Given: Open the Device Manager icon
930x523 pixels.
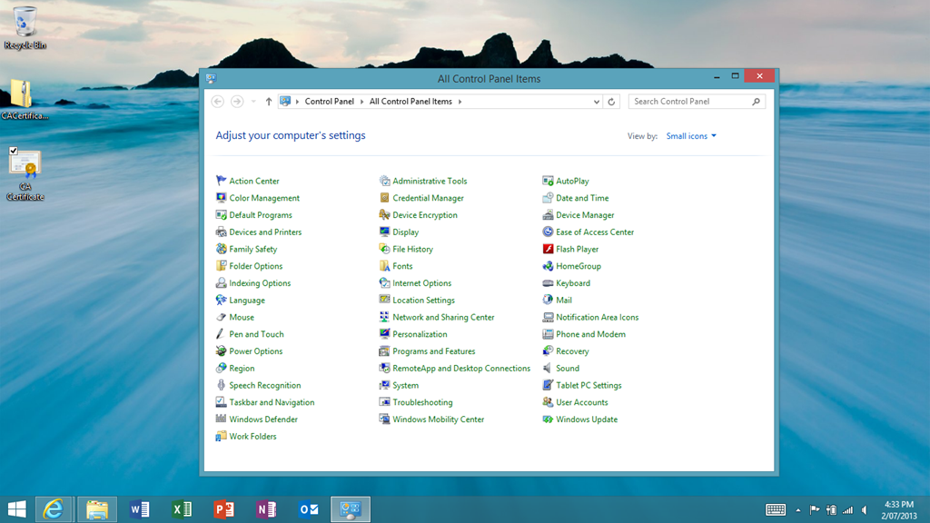Looking at the screenshot, I should (548, 215).
